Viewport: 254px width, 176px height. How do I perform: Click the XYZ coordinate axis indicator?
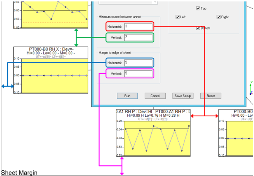251,88
